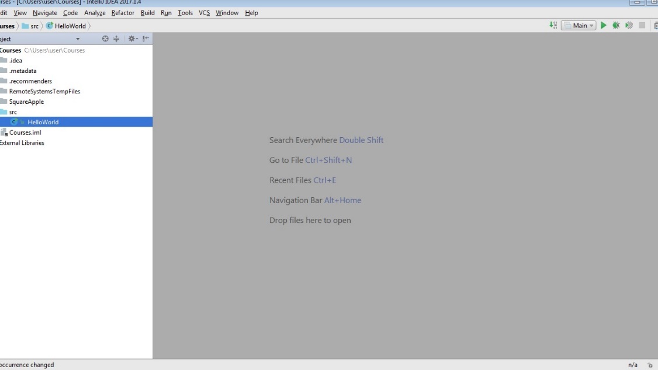Open the Build menu
This screenshot has width=658, height=370.
147,13
